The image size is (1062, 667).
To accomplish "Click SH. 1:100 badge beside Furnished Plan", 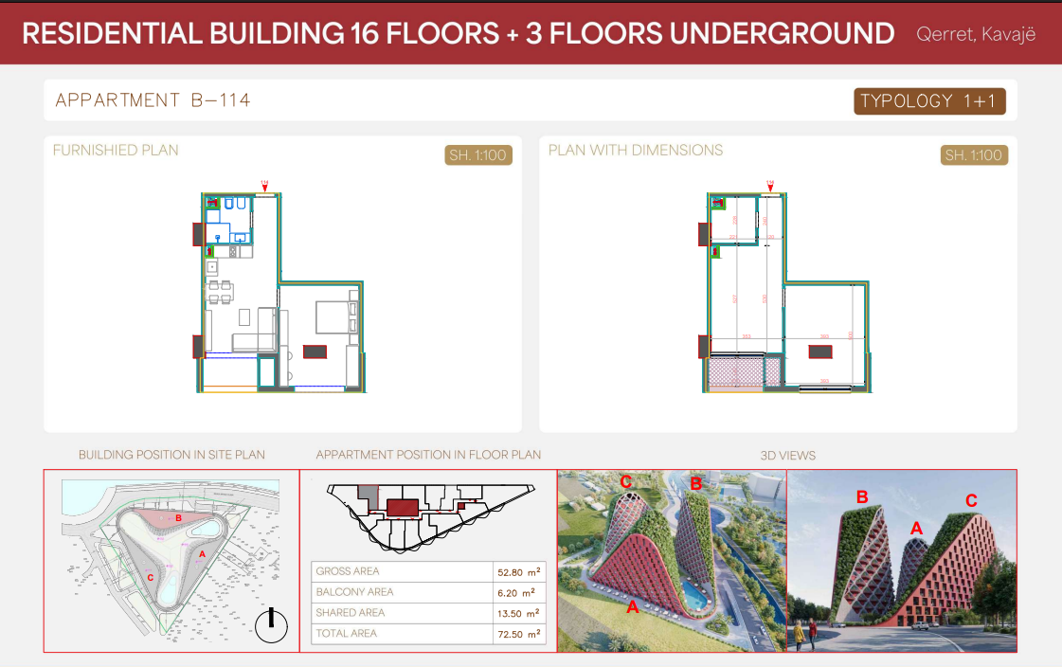I will click(x=478, y=155).
